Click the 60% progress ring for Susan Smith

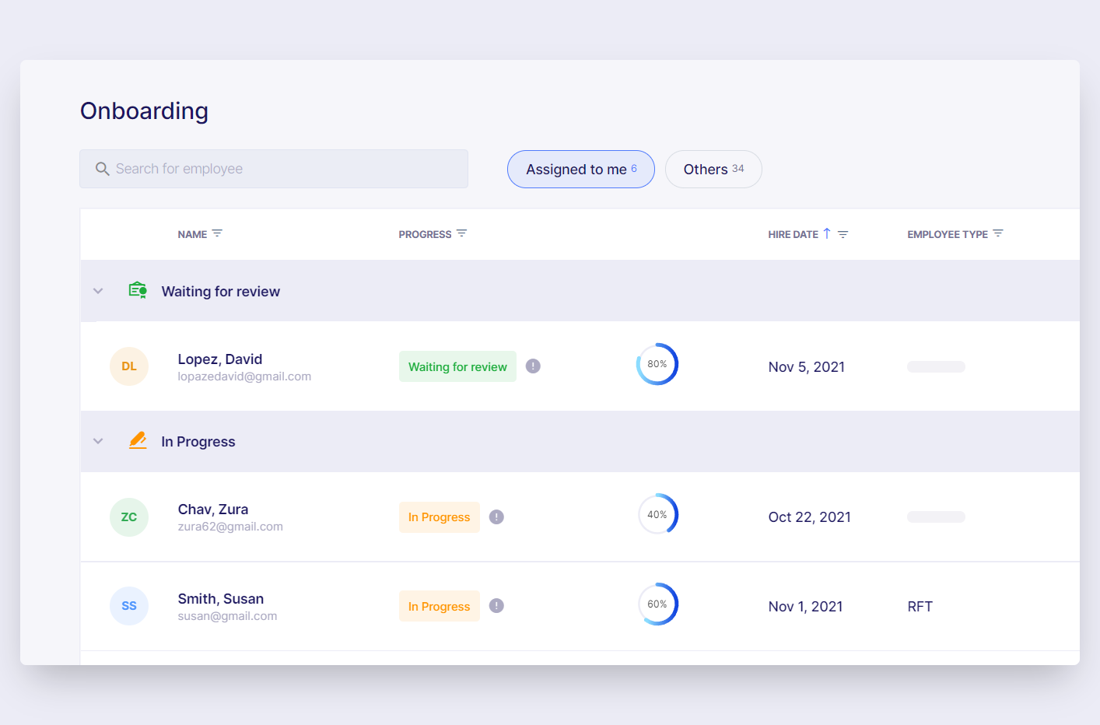tap(657, 604)
